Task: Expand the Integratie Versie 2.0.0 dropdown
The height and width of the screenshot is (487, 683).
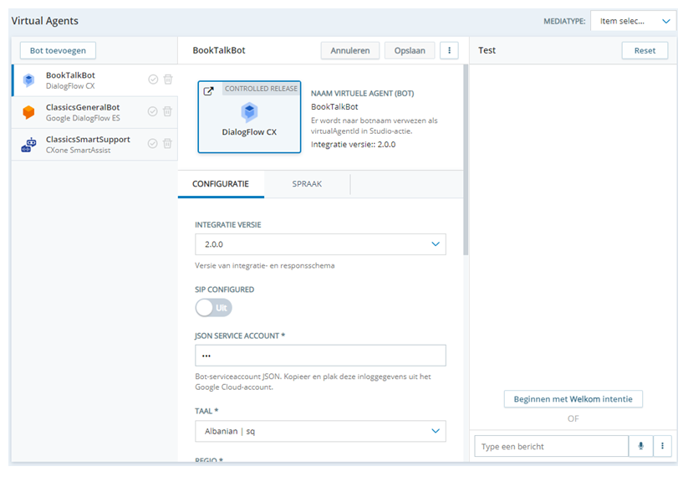Action: click(320, 244)
